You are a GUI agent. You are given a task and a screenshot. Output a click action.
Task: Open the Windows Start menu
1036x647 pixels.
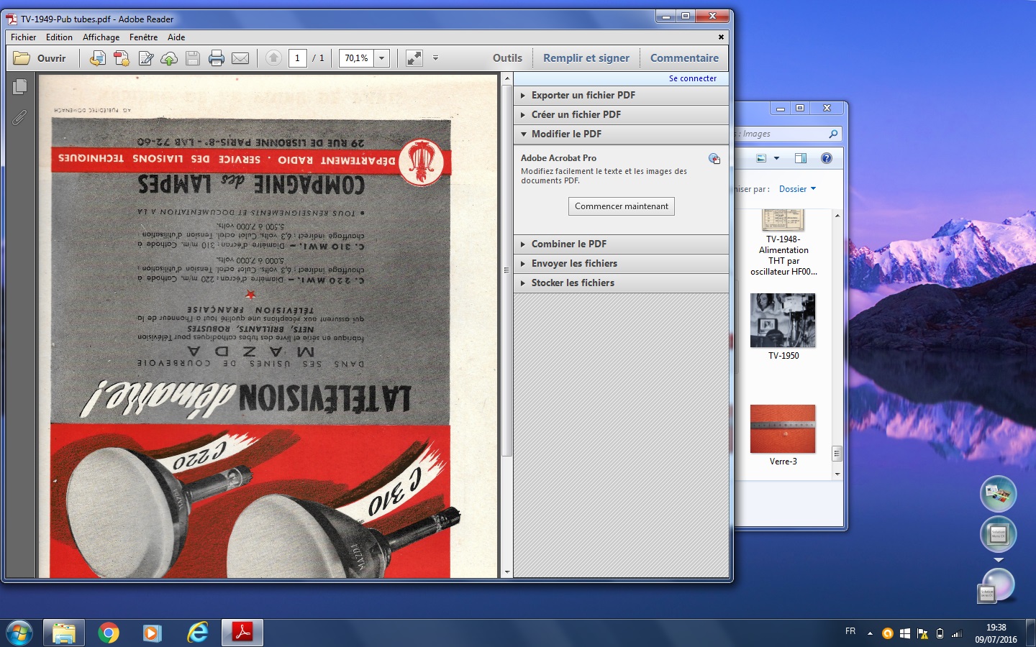pyautogui.click(x=19, y=633)
